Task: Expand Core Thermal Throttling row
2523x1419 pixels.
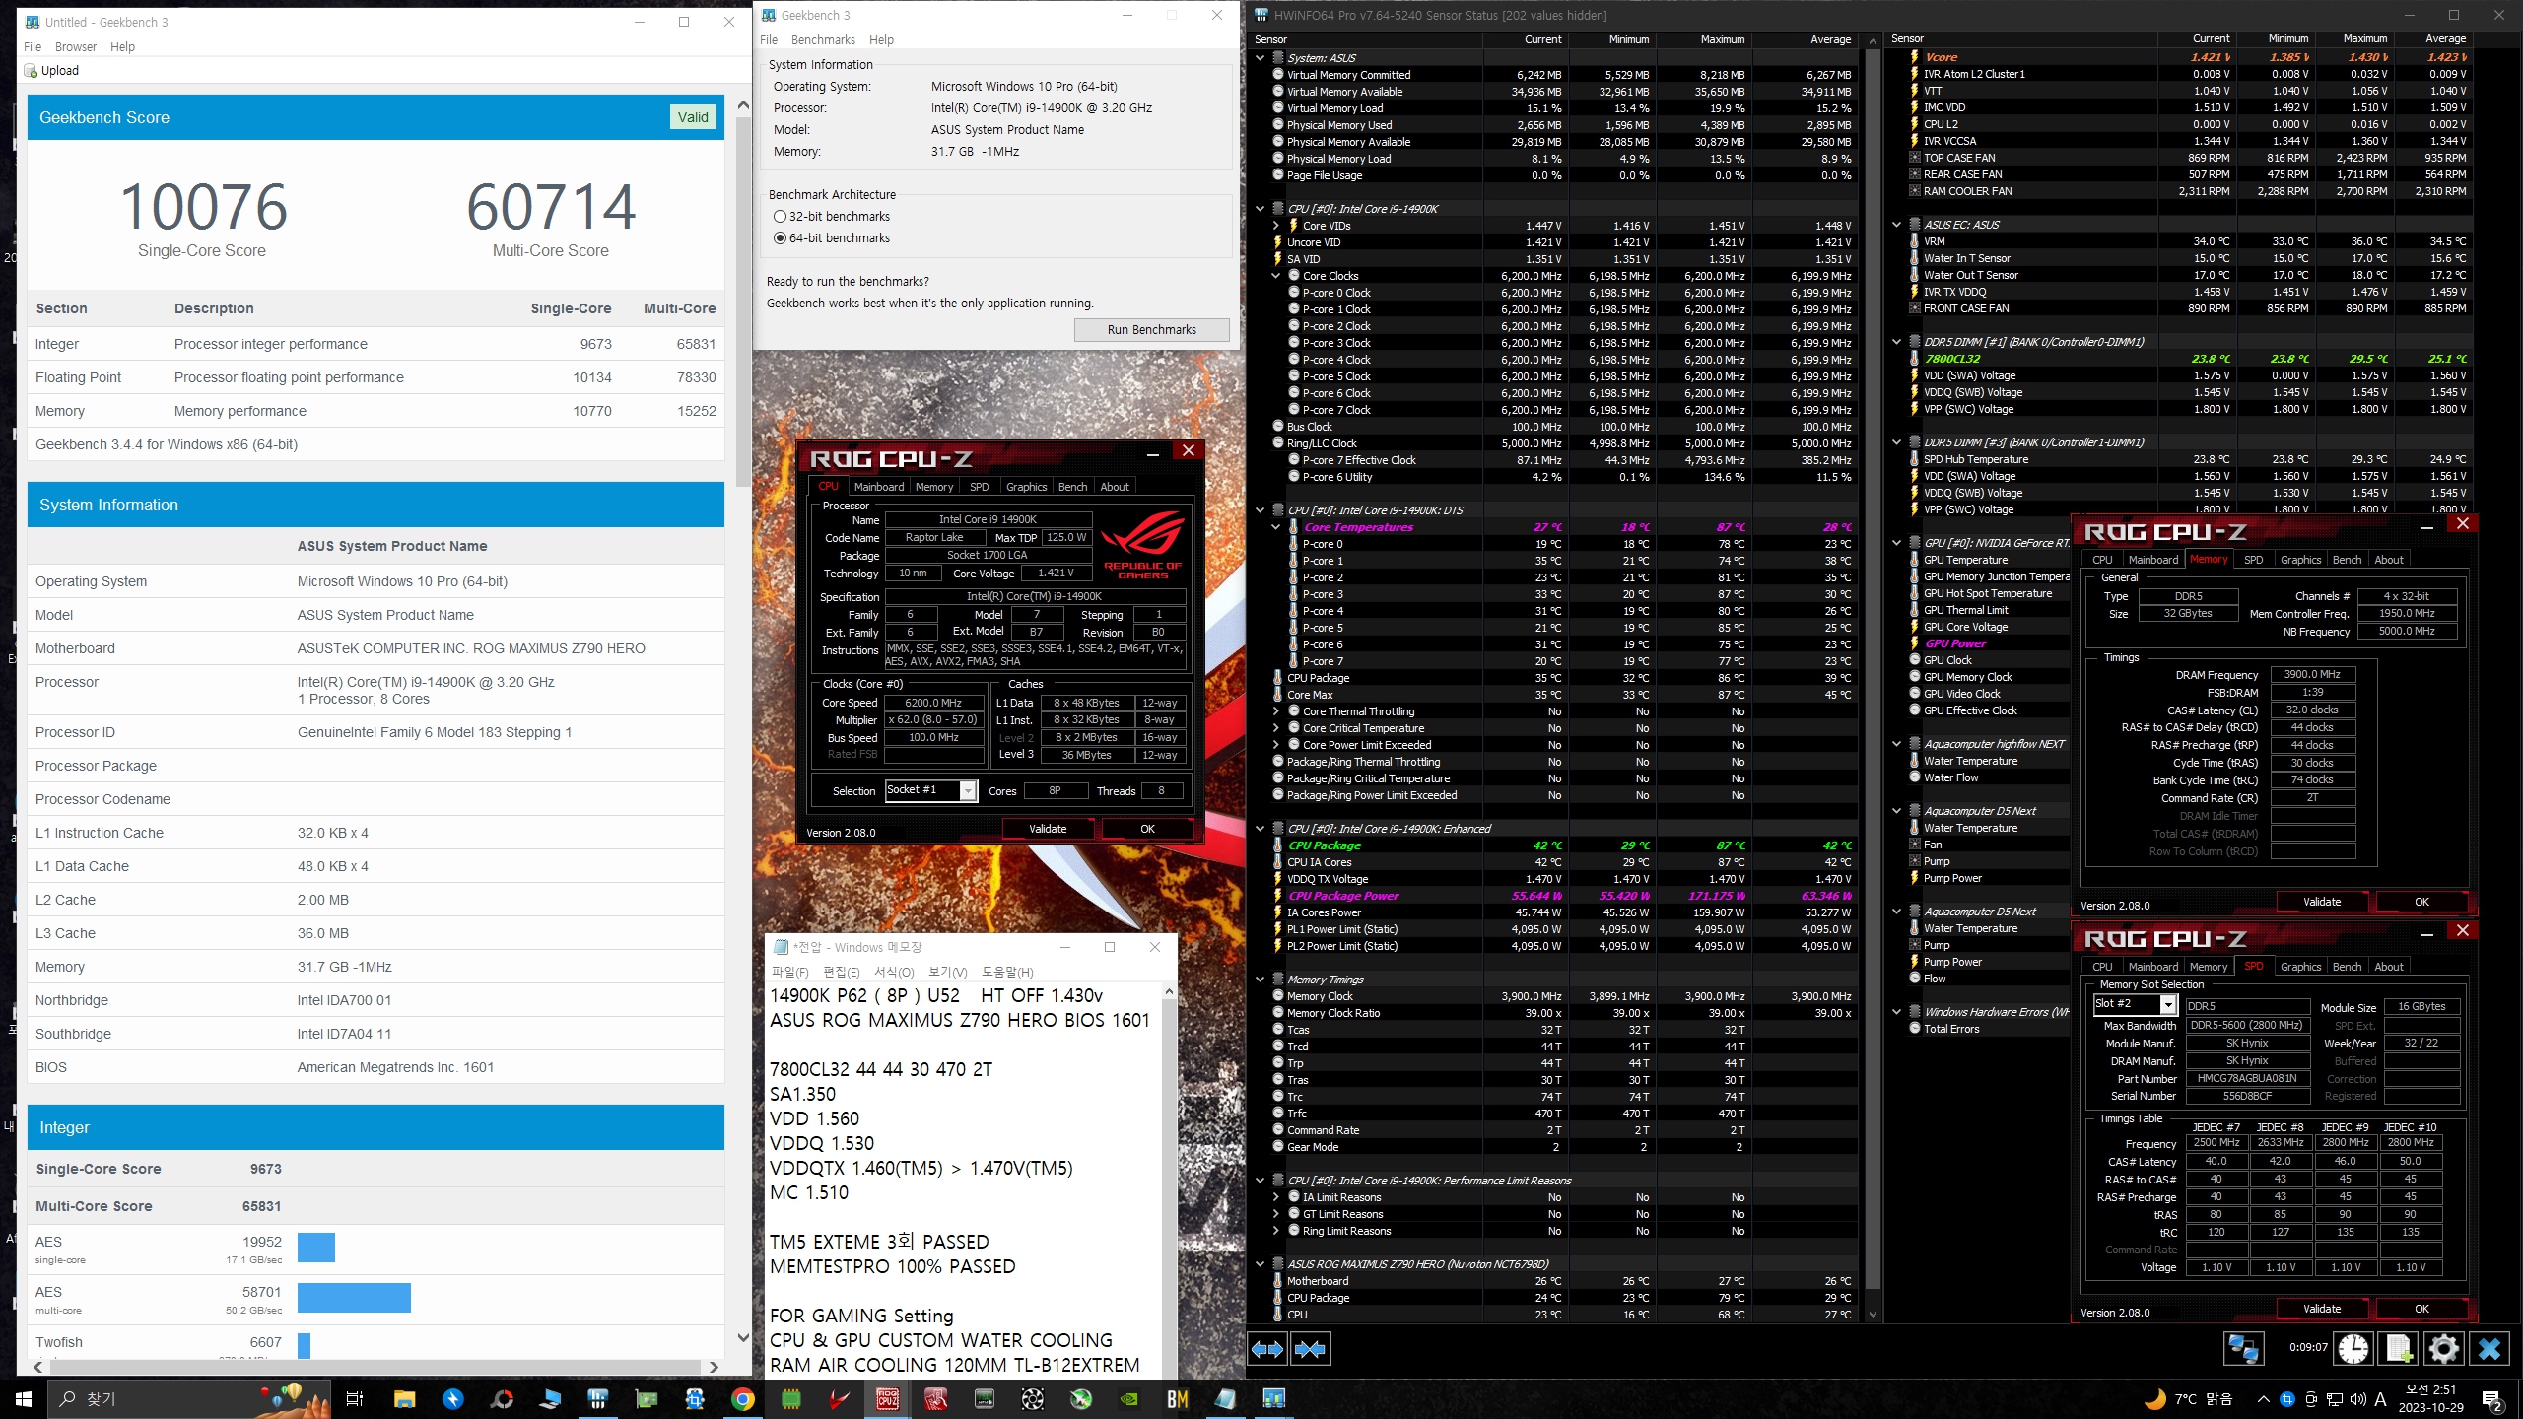Action: click(x=1276, y=711)
